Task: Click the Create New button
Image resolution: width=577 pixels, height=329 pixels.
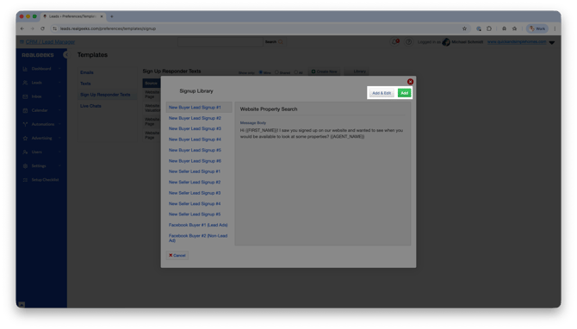Action: pos(324,71)
